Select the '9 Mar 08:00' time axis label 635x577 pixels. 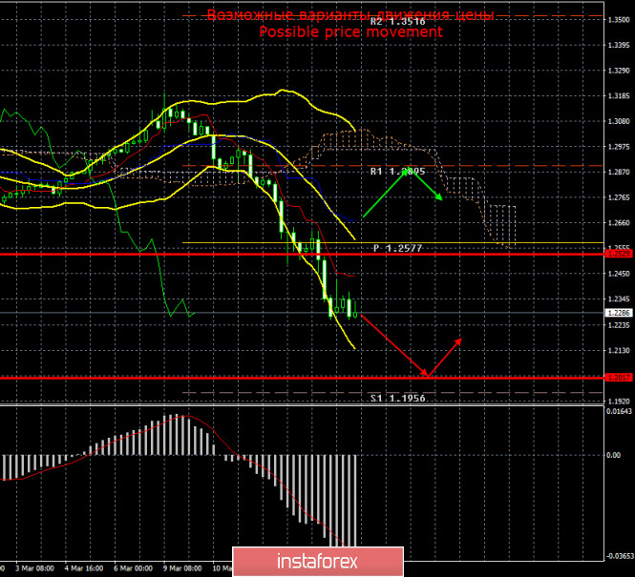[x=183, y=567]
